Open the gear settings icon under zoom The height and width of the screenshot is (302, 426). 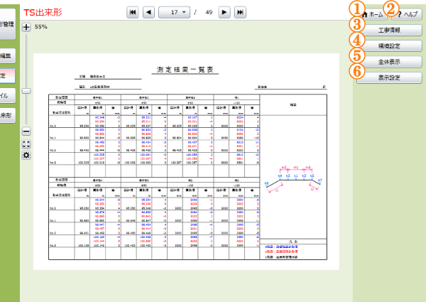(x=26, y=155)
